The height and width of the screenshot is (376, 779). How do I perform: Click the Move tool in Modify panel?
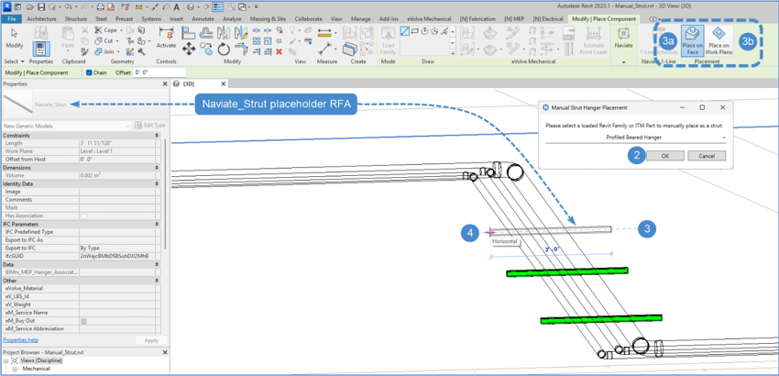(189, 49)
